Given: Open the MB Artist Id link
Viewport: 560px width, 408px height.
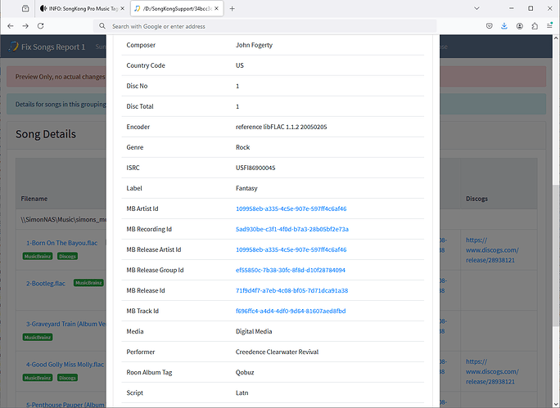Looking at the screenshot, I should pyautogui.click(x=291, y=208).
